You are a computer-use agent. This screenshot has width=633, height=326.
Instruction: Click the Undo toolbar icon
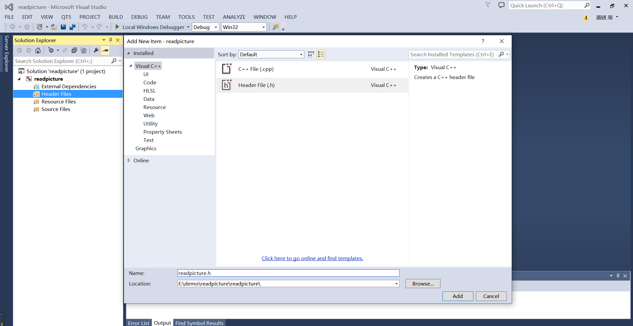tap(85, 27)
